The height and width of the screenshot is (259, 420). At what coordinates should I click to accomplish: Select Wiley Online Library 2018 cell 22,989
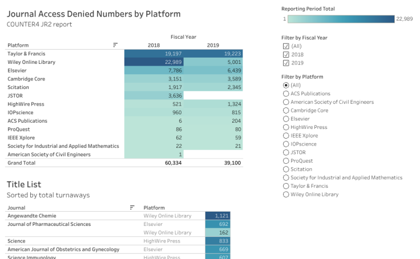[154, 62]
